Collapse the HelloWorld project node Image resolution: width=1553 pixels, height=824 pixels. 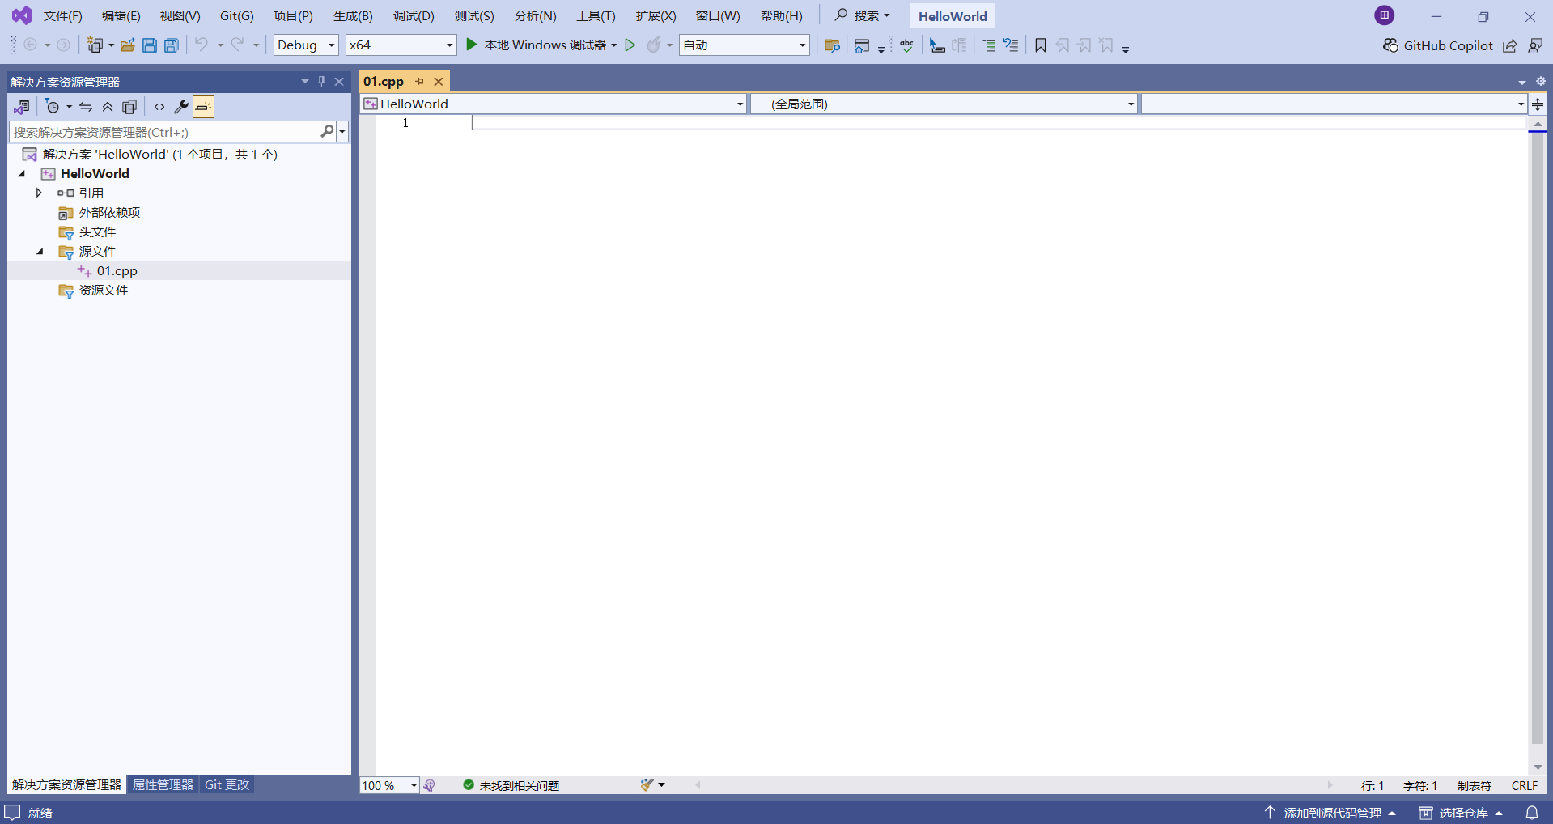click(x=22, y=174)
